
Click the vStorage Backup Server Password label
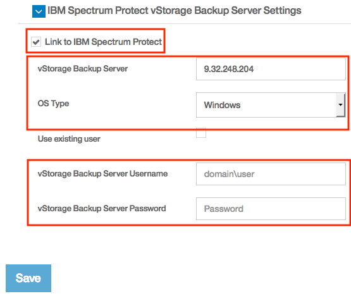tap(102, 209)
